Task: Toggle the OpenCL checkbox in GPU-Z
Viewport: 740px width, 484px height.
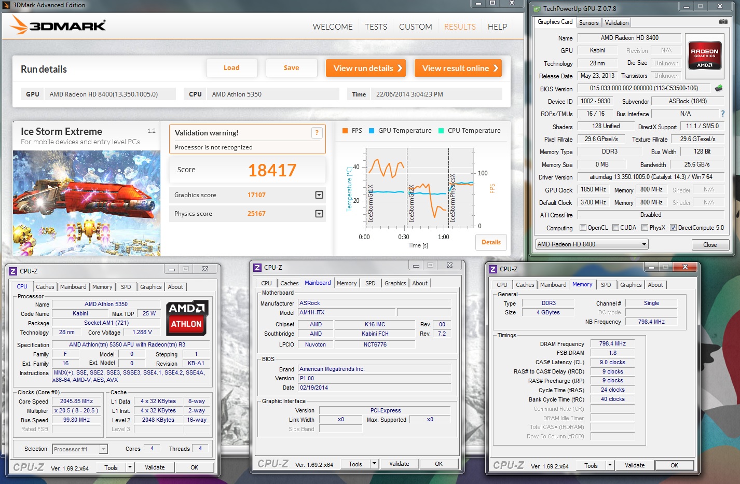Action: 583,227
